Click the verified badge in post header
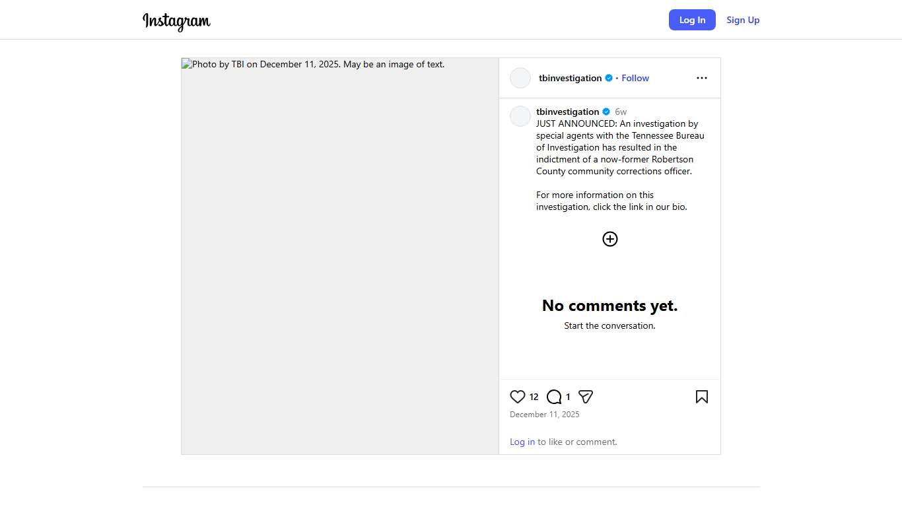The width and height of the screenshot is (902, 507). [609, 78]
